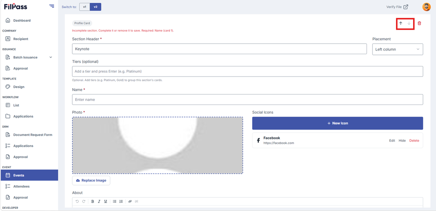Insert a bullet list in About editor
Screen dimensions: 436x211
pos(114,201)
